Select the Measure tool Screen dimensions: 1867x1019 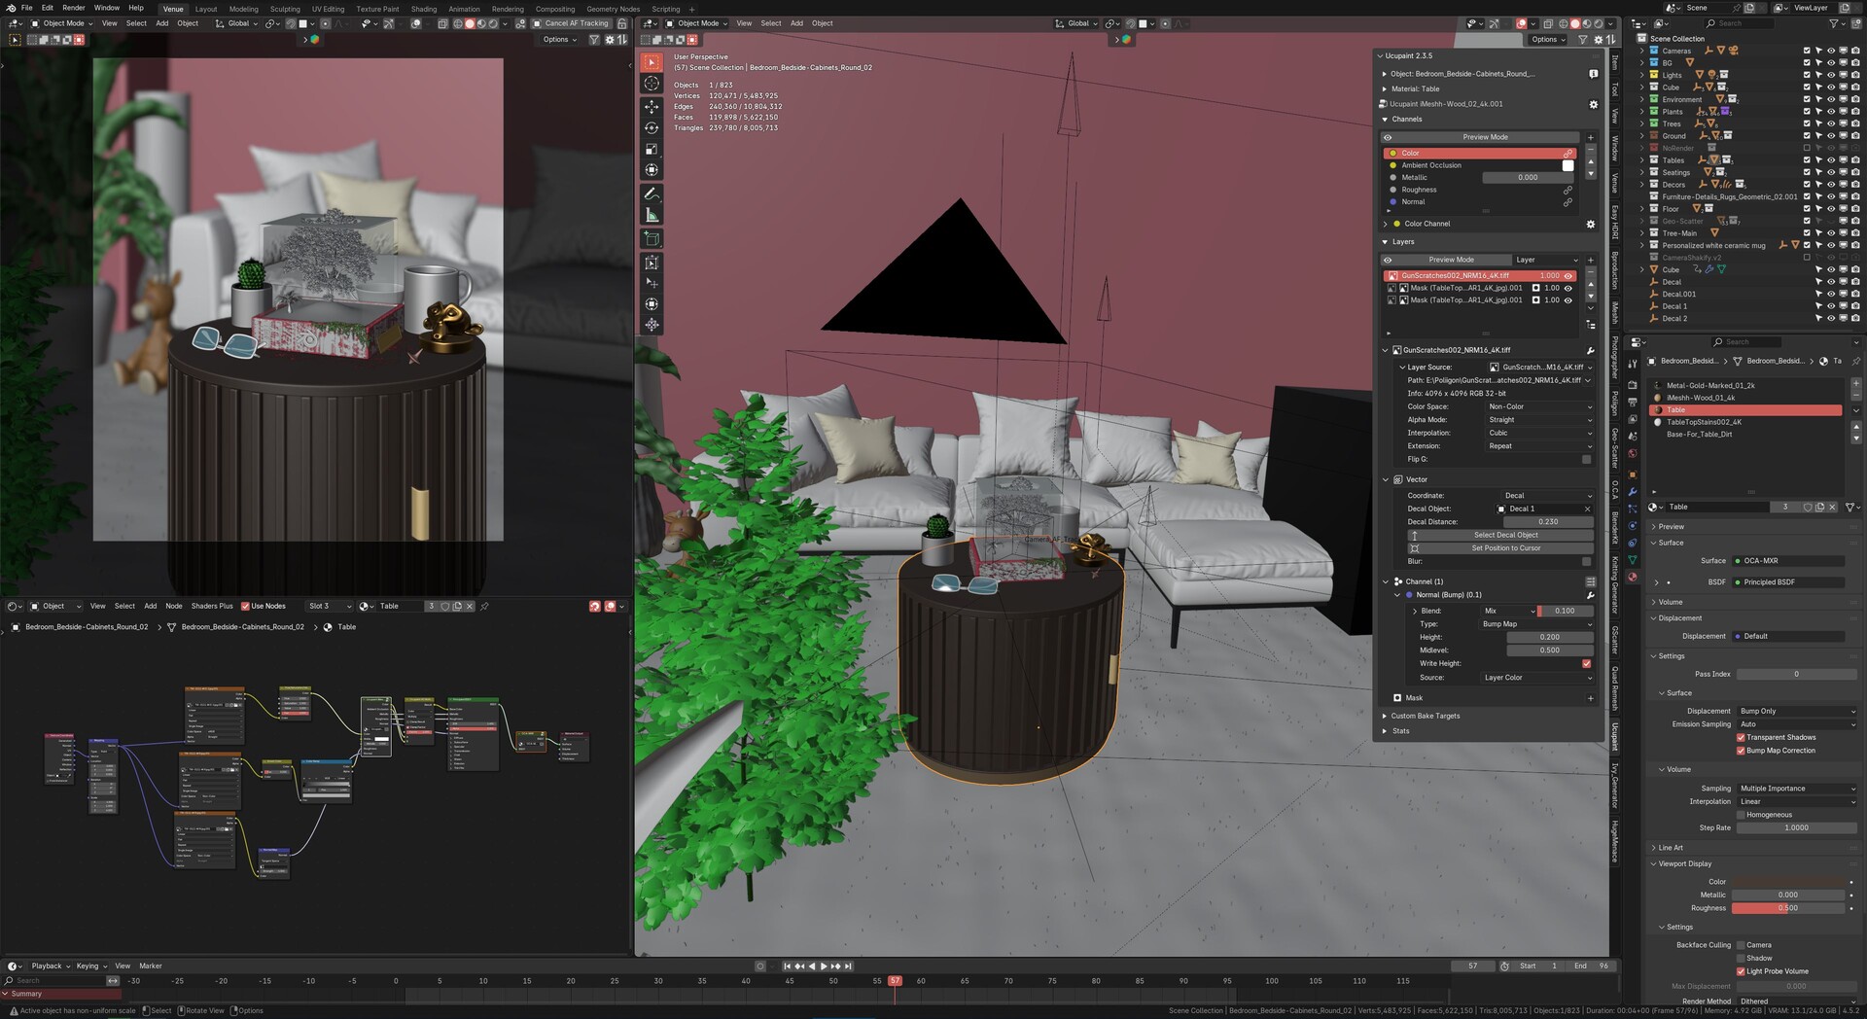coord(652,216)
